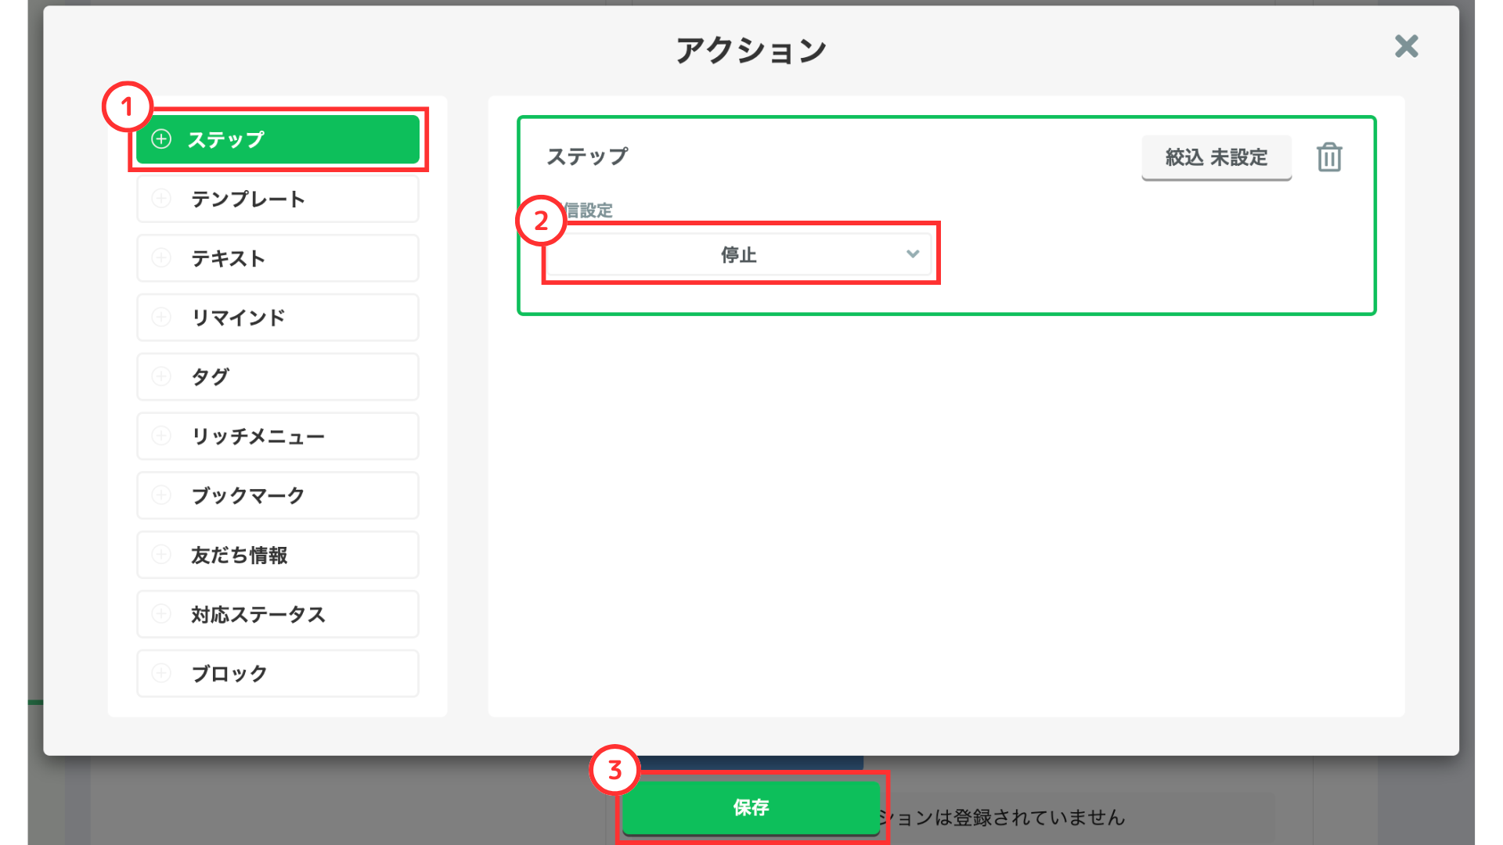The image size is (1503, 845).
Task: Click the ステップ card heading text
Action: (x=587, y=156)
